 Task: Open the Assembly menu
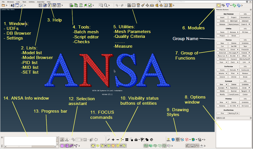41,2
